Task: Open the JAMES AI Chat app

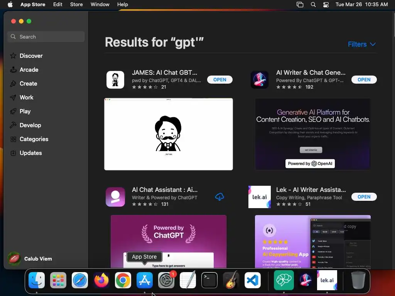Action: click(219, 80)
